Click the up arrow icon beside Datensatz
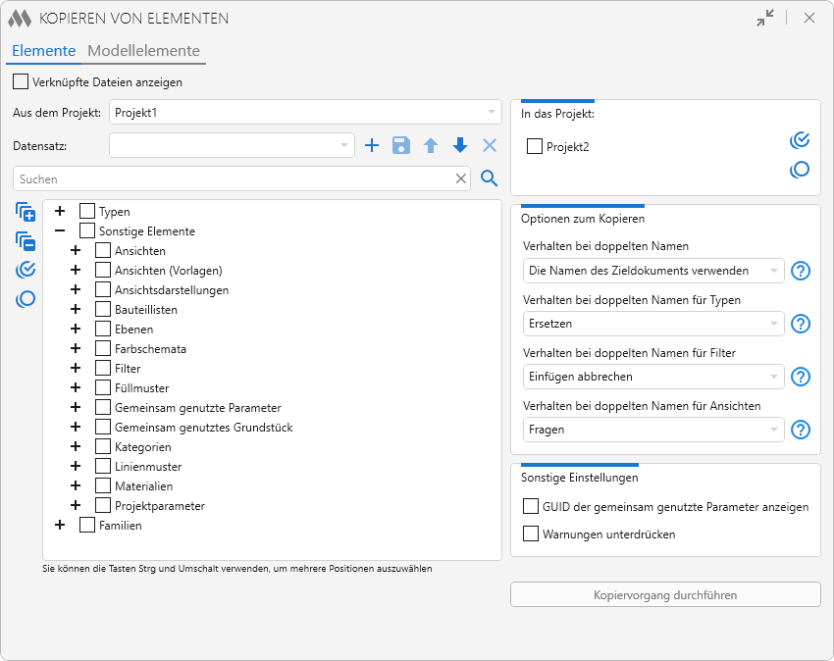Image resolution: width=834 pixels, height=661 pixels. pos(431,146)
